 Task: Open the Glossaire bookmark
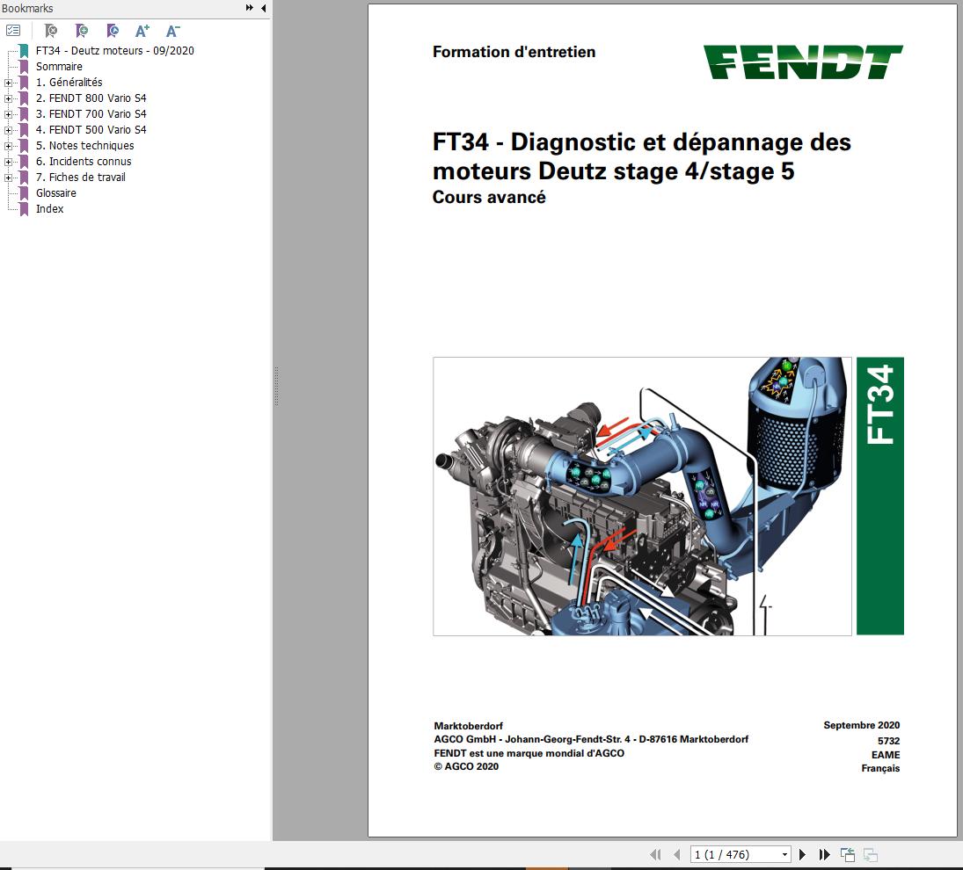56,193
